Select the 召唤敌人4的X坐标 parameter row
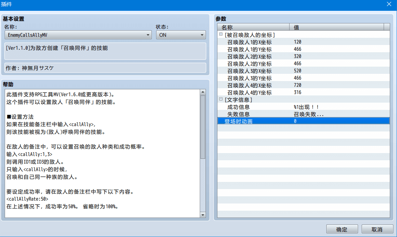Image resolution: width=397 pixels, height=237 pixels. (x=303, y=85)
